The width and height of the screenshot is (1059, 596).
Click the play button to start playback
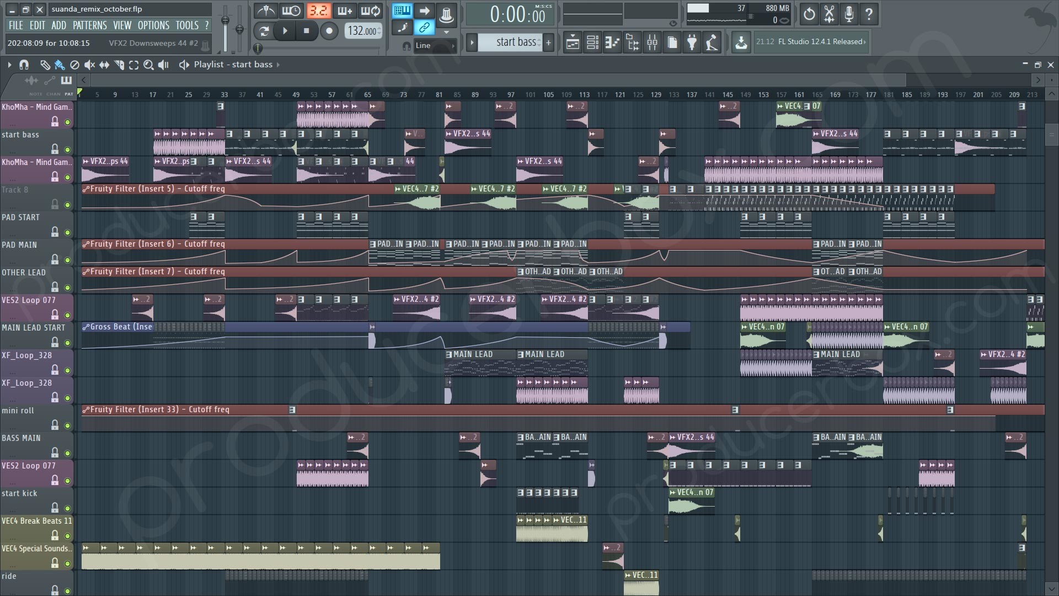click(285, 30)
